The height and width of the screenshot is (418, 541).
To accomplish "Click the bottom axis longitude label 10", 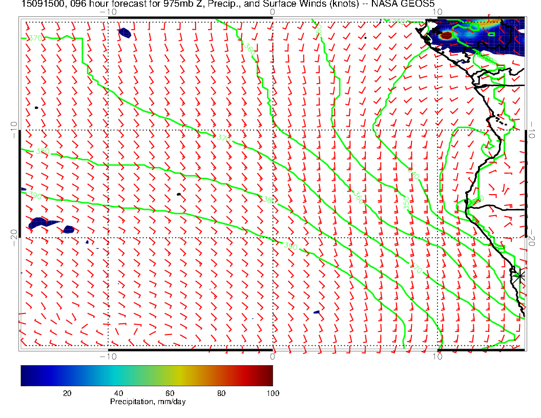I will 437,356.
